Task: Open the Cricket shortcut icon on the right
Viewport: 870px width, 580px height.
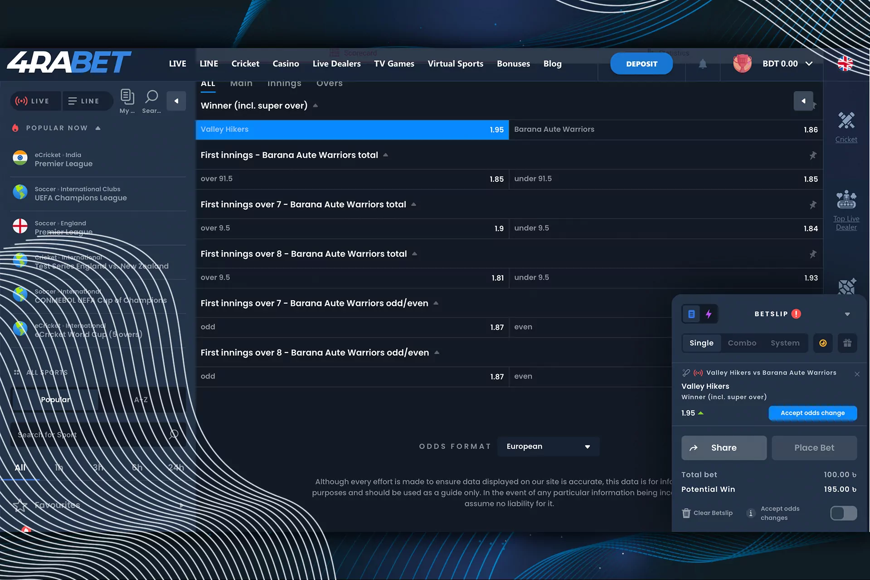Action: (x=846, y=121)
